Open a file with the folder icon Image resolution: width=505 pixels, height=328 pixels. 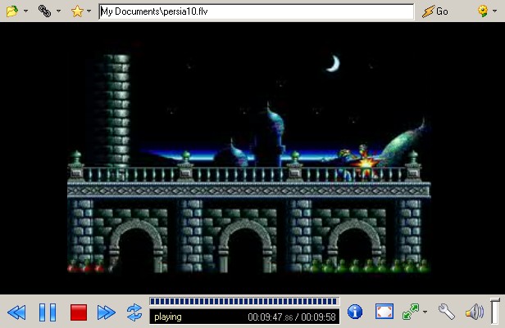pos(12,11)
